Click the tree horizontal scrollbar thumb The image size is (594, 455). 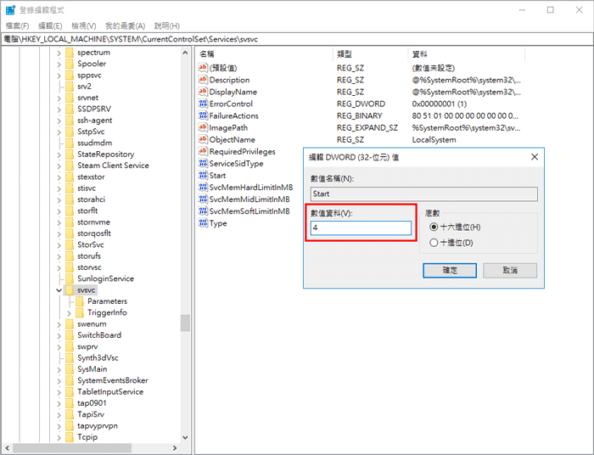click(72, 447)
